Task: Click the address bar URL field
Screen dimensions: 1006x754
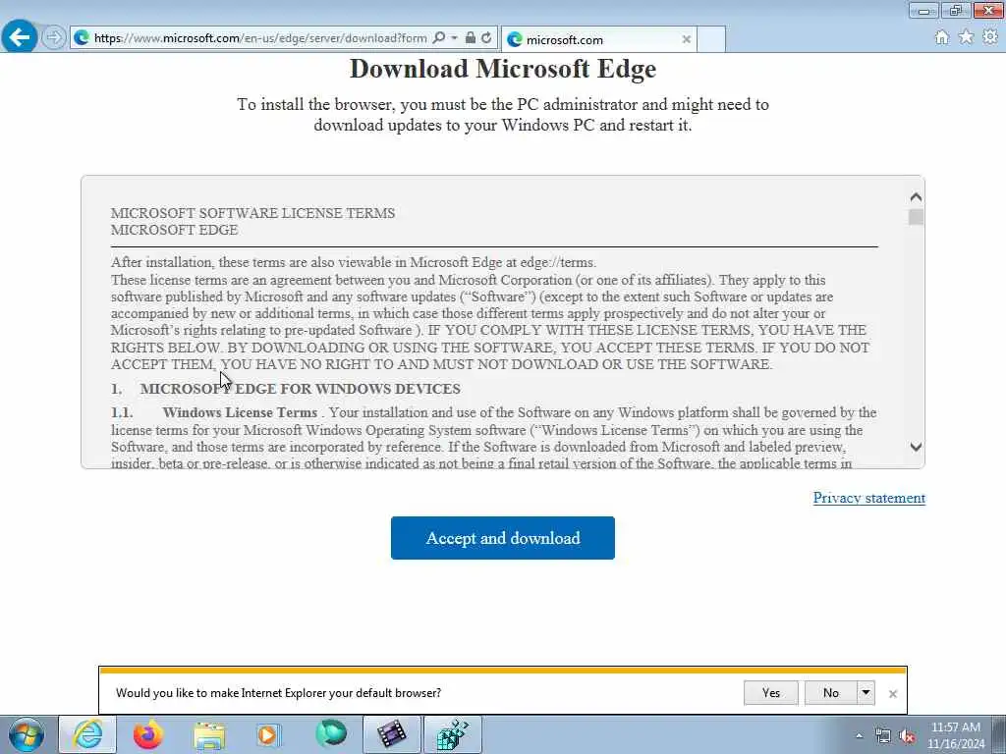Action: pyautogui.click(x=259, y=38)
